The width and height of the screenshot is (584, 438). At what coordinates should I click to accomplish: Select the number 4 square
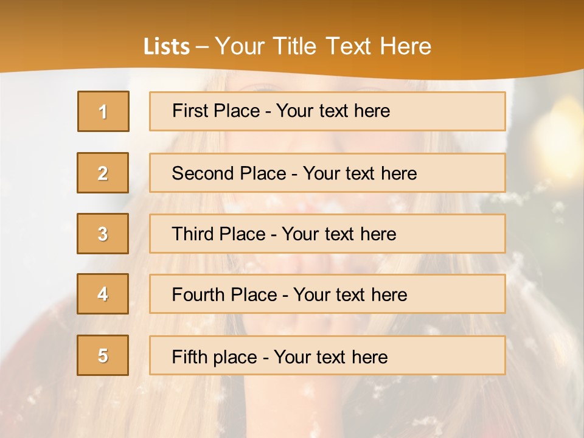click(x=103, y=294)
